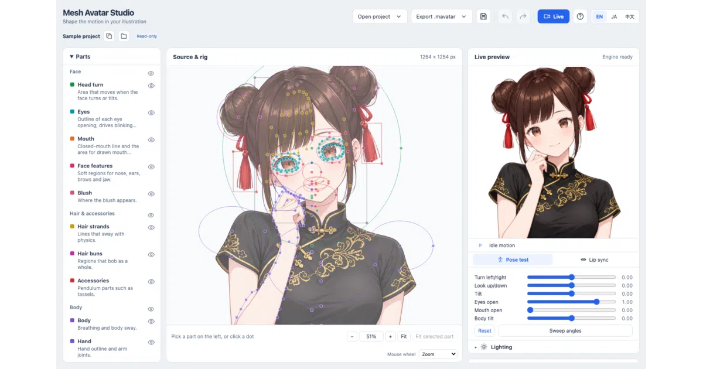Switch language to 中文
The width and height of the screenshot is (703, 369).
coord(629,16)
